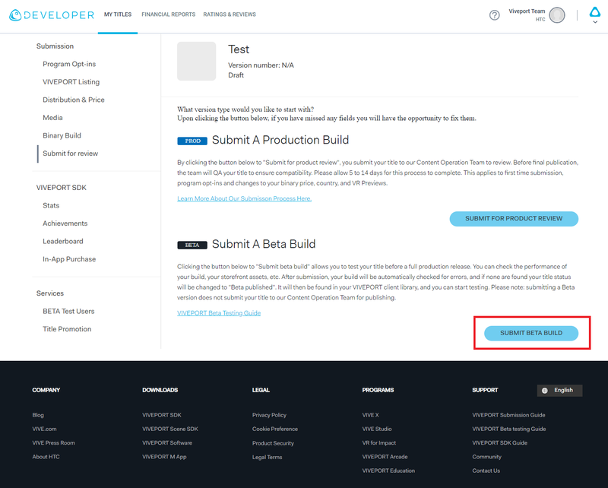The height and width of the screenshot is (488, 608).
Task: Visit the VIVE.com footer link
Action: (44, 429)
